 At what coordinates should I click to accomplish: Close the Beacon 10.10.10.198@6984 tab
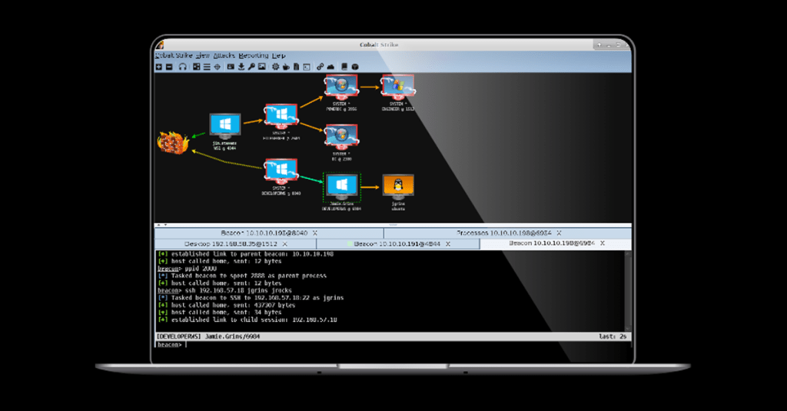pos(603,243)
